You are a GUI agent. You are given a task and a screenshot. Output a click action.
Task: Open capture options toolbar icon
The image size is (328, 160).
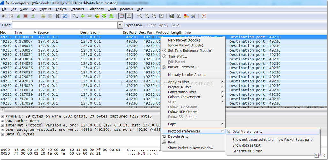pyautogui.click(x=11, y=16)
